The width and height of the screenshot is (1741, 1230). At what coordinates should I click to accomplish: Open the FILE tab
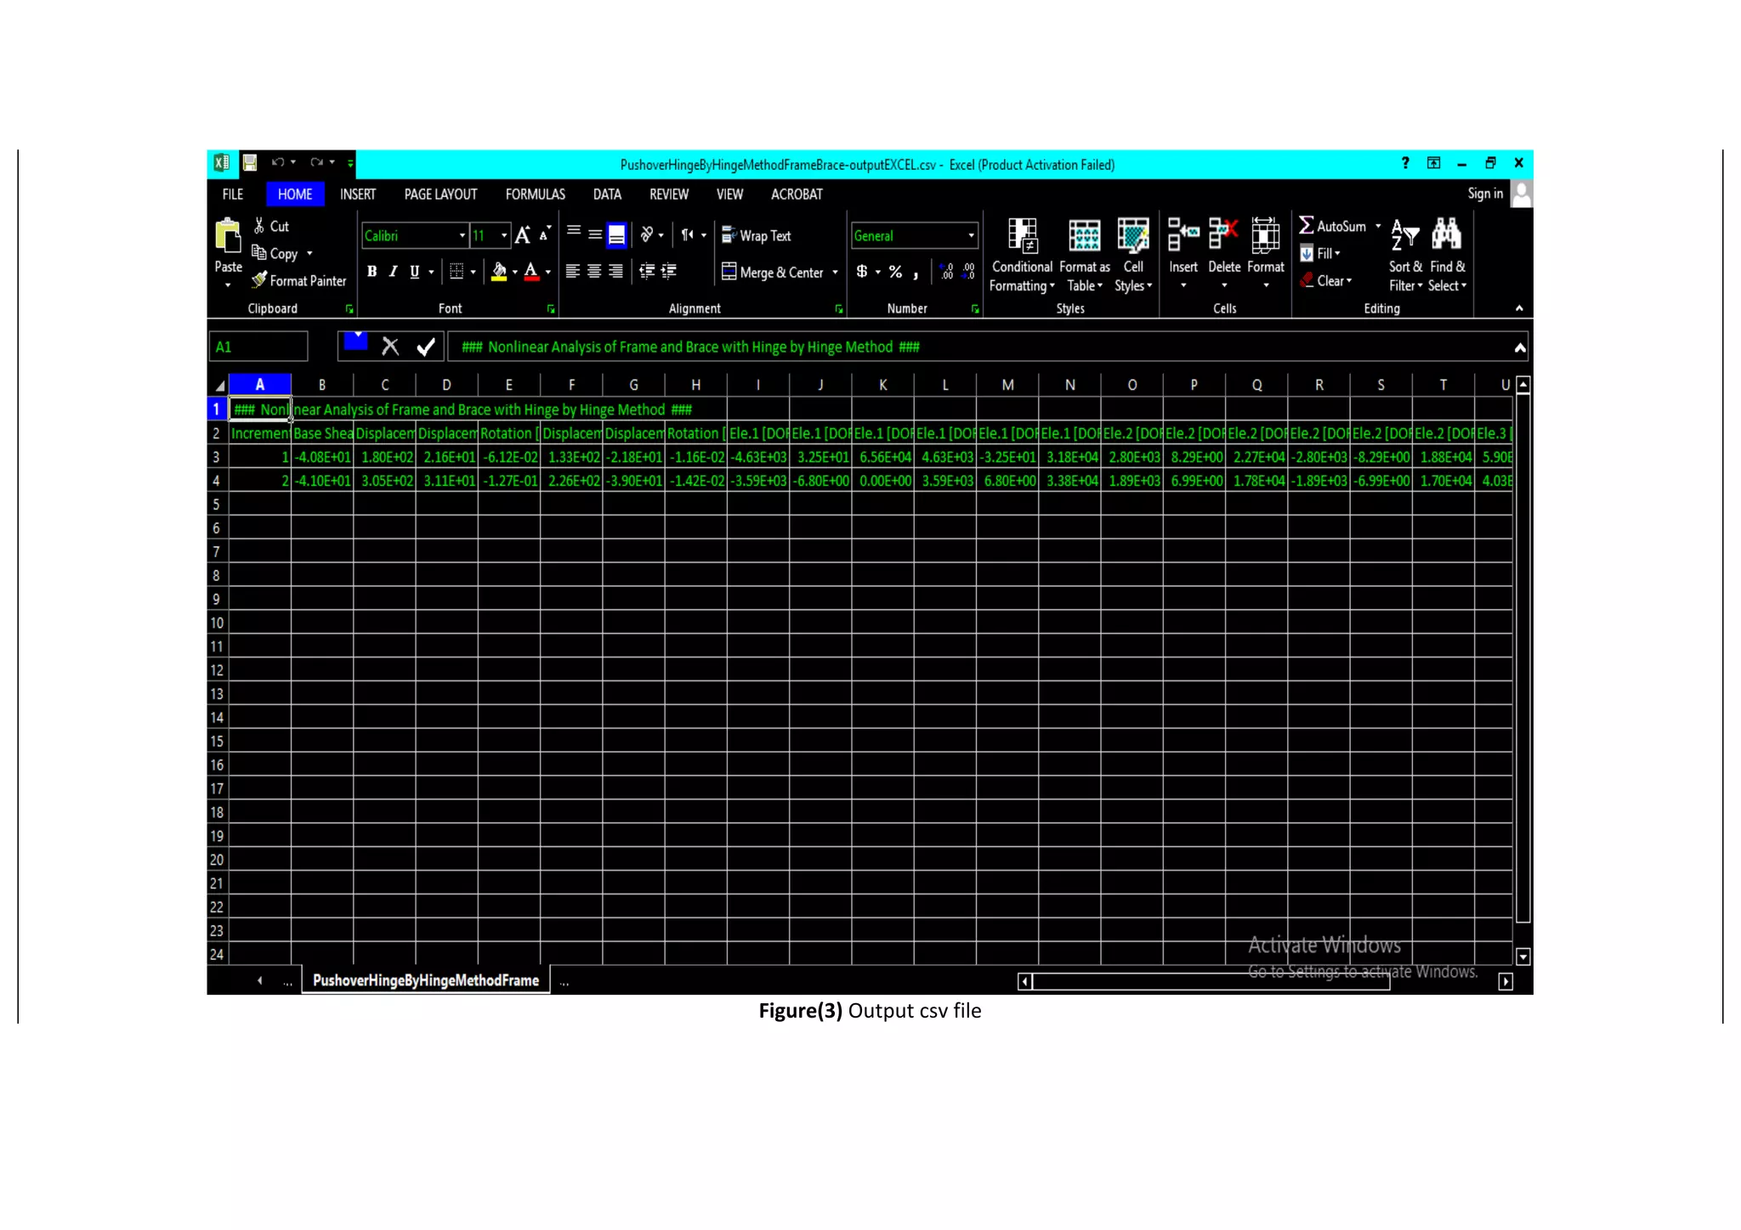(x=233, y=195)
